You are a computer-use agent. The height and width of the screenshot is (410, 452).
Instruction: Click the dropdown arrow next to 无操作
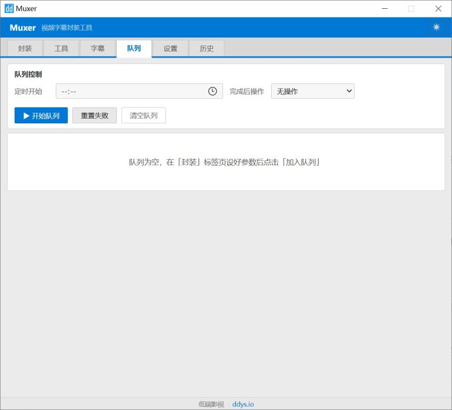tap(349, 91)
